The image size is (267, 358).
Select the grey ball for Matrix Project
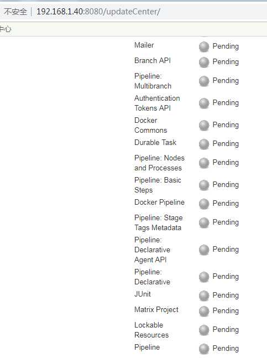point(204,311)
